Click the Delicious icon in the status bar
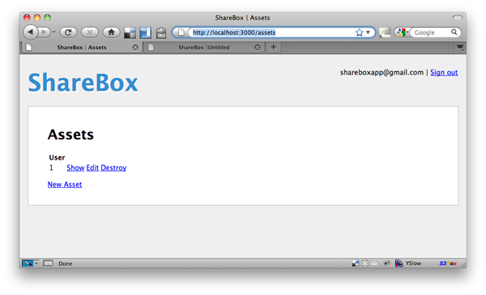The height and width of the screenshot is (295, 486). (x=356, y=263)
